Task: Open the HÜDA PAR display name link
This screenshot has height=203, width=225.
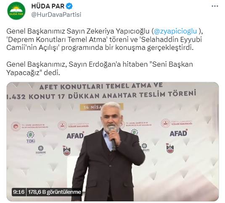Action: 48,6
